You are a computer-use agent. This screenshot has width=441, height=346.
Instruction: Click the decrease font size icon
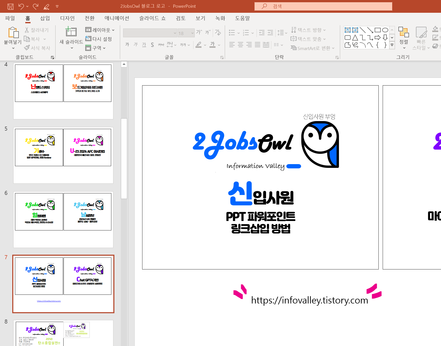tap(208, 32)
